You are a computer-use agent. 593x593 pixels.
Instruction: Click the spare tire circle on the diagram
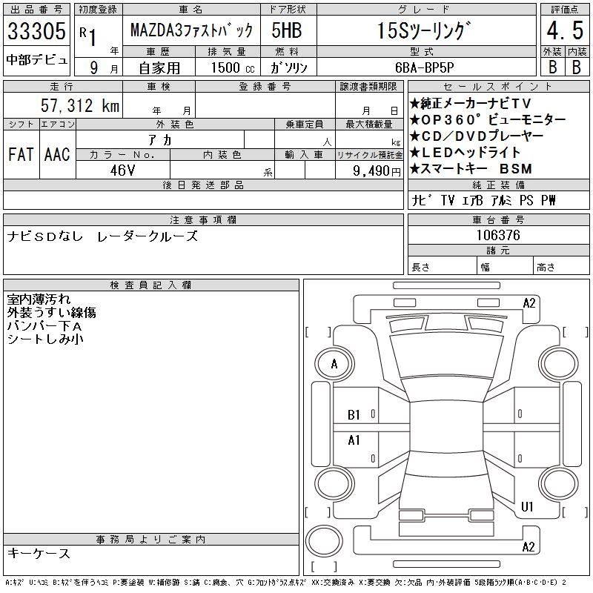tap(324, 540)
